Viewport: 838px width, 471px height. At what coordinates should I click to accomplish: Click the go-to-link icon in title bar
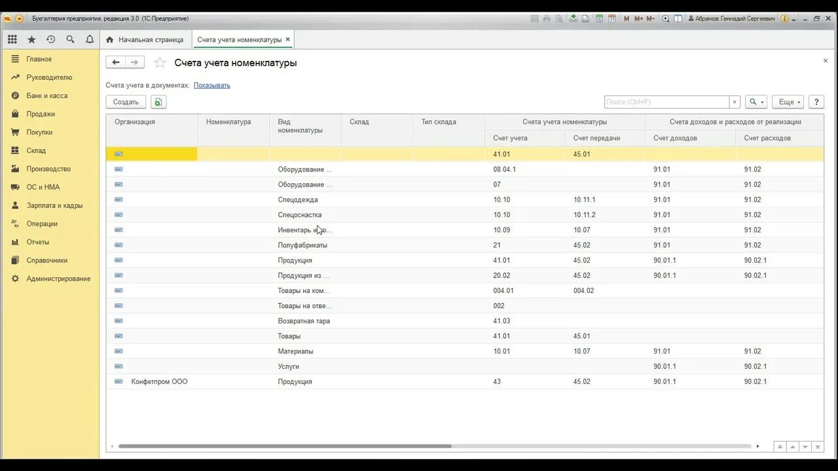(585, 19)
